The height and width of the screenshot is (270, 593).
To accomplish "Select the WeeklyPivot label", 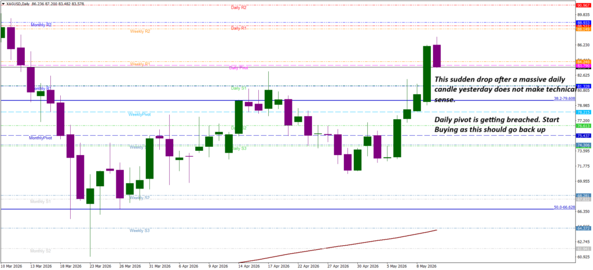I will click(x=140, y=114).
